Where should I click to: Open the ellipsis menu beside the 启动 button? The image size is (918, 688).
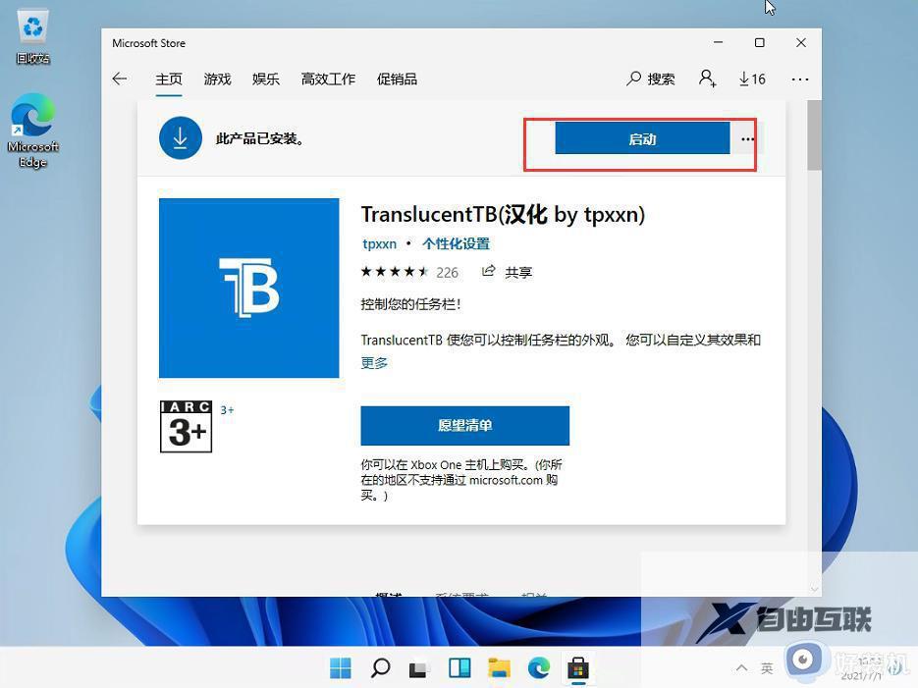point(747,139)
